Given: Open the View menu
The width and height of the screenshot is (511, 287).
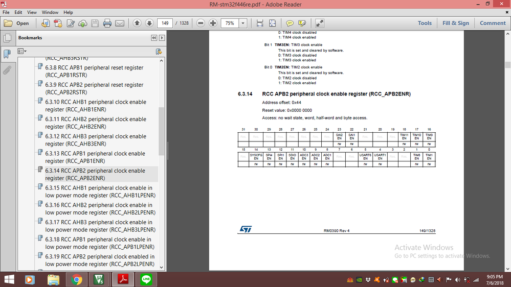Looking at the screenshot, I should pos(32,12).
